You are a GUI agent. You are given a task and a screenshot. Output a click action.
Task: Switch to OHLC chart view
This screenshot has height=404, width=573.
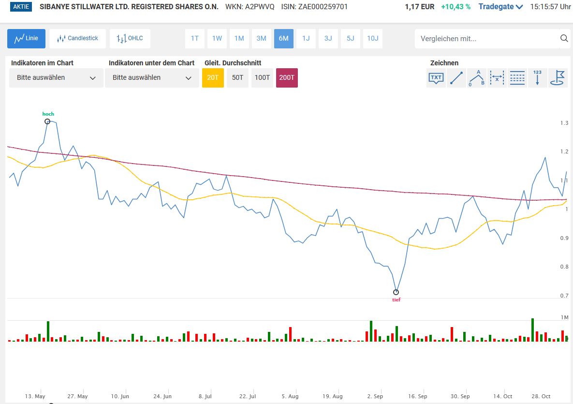130,39
